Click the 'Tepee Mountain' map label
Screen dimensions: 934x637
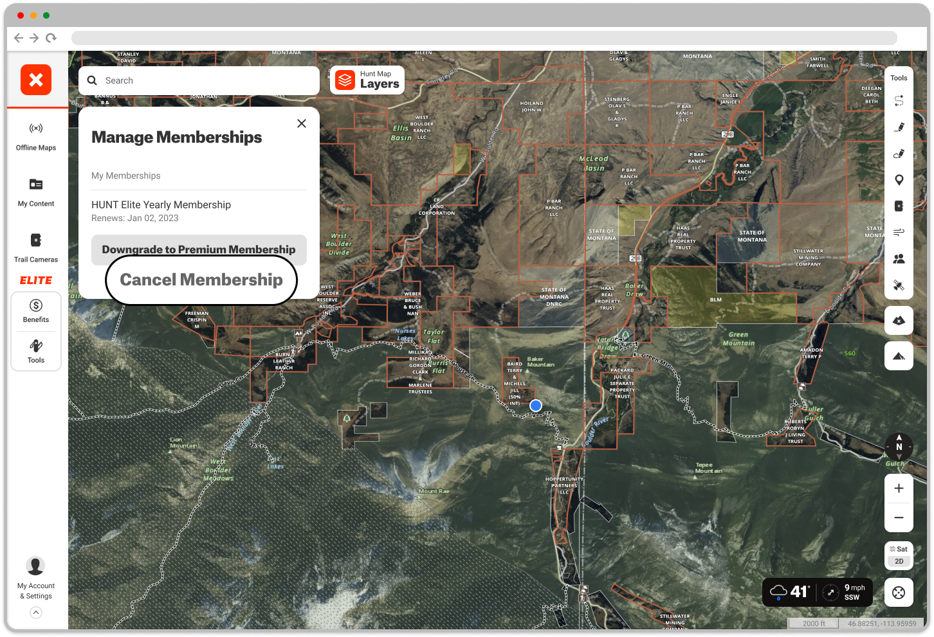708,468
